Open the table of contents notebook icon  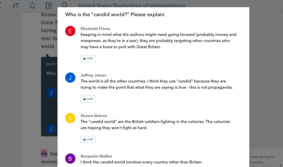pyautogui.click(x=49, y=6)
